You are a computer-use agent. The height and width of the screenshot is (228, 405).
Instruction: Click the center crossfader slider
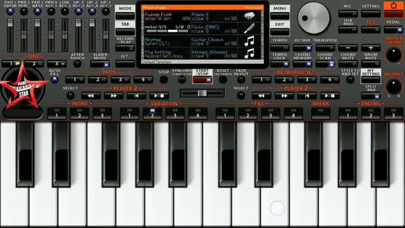202,93
